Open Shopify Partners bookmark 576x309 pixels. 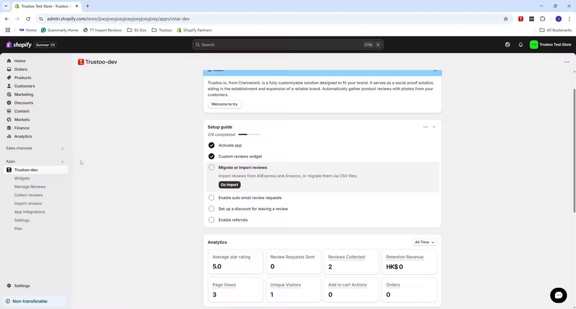[x=194, y=30]
